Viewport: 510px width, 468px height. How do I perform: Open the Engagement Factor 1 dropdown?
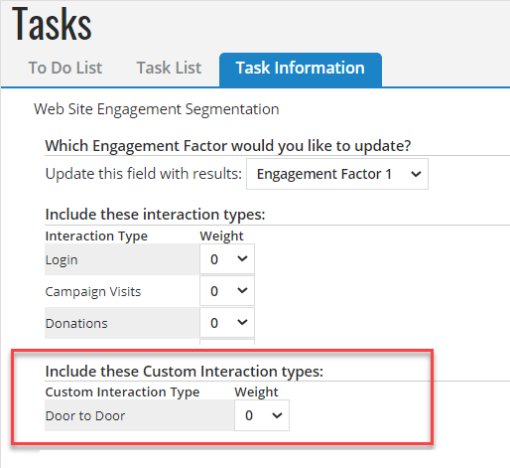(337, 174)
